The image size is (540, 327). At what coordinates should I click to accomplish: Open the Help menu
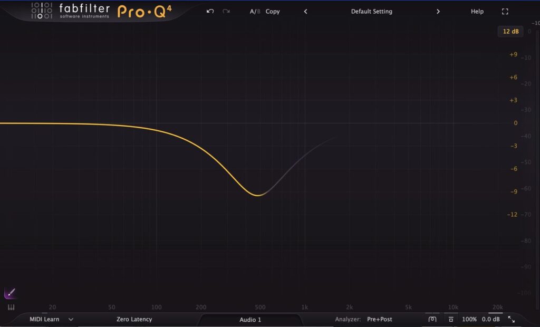477,12
